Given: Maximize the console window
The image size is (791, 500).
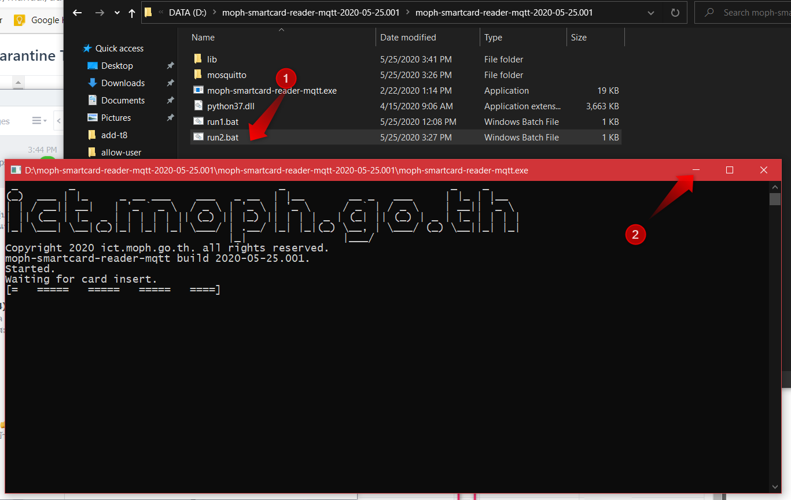Looking at the screenshot, I should pos(730,170).
